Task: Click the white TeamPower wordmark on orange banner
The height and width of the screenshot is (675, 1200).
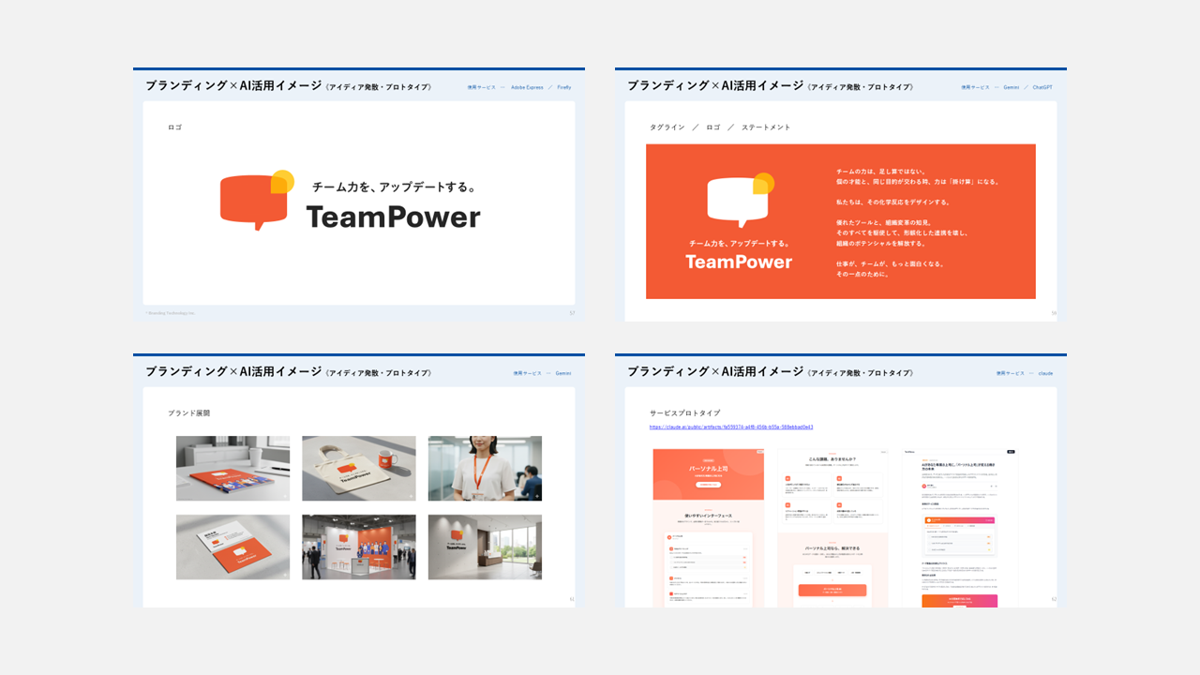Action: 739,262
